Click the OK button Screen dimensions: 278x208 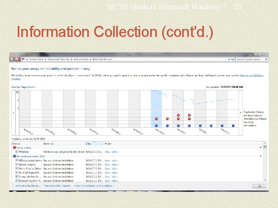point(259,186)
